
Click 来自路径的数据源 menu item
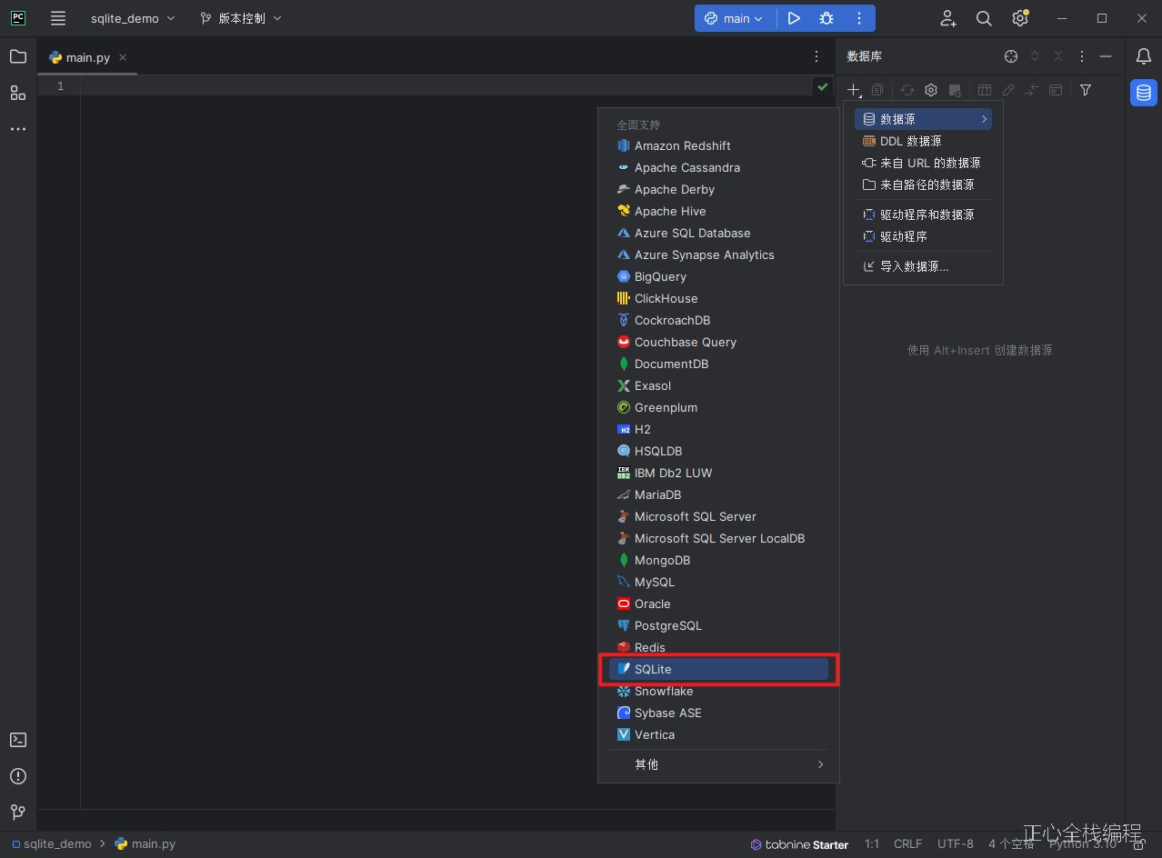tap(923, 185)
